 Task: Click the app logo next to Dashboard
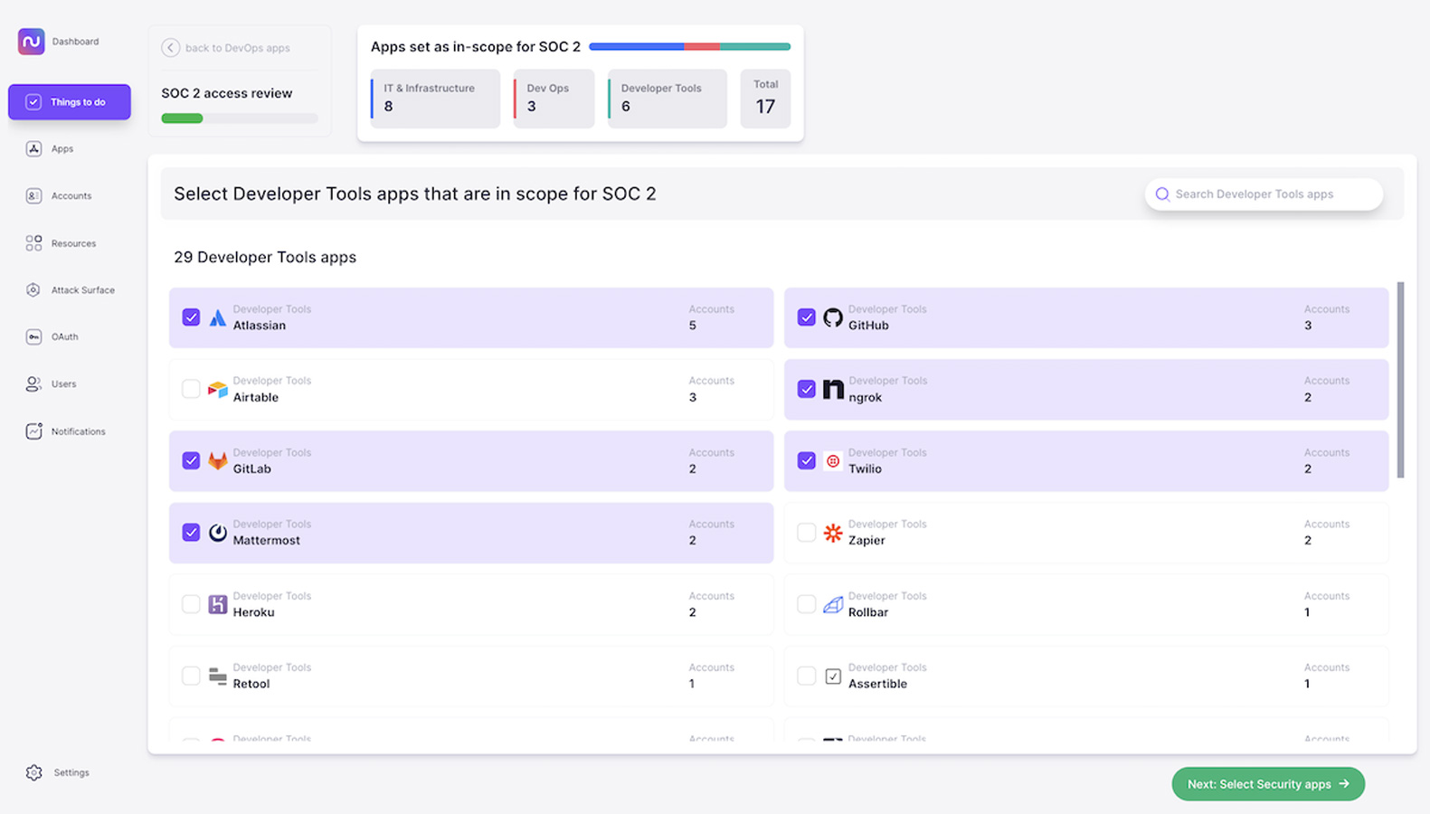(31, 42)
